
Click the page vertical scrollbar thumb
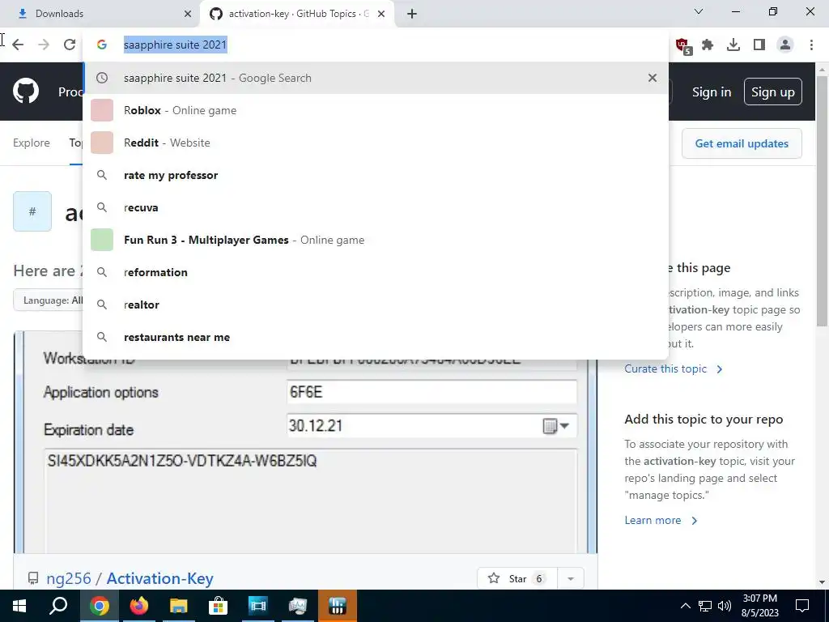[x=822, y=201]
